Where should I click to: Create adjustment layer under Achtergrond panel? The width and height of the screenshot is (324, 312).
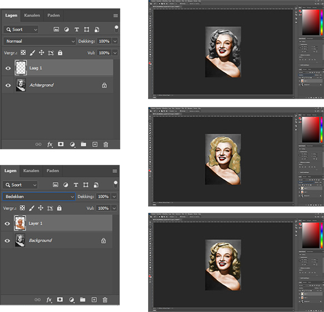(72, 144)
